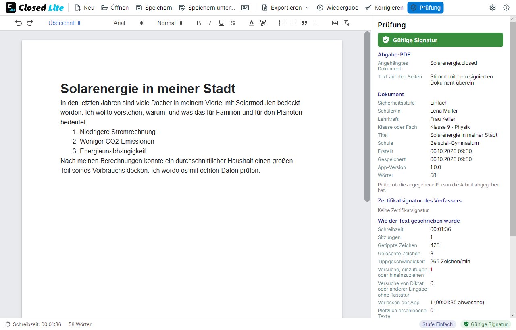Save the document with Speichern
The width and height of the screenshot is (516, 330).
pyautogui.click(x=154, y=8)
